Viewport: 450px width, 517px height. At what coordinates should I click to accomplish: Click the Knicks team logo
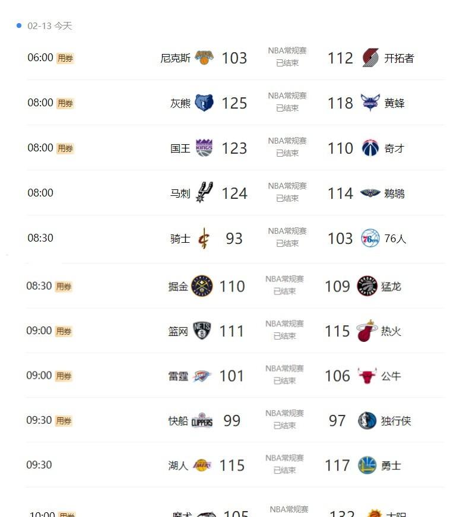(204, 58)
